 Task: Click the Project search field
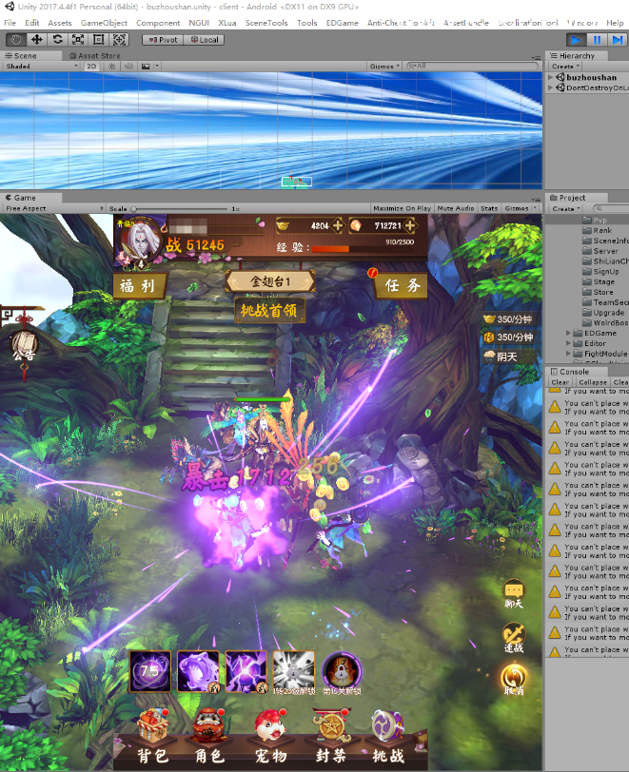(611, 209)
